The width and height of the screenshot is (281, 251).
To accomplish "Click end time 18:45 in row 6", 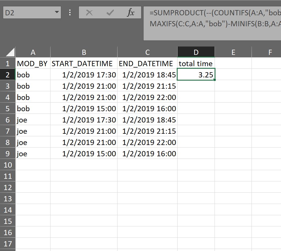I will pos(148,120).
